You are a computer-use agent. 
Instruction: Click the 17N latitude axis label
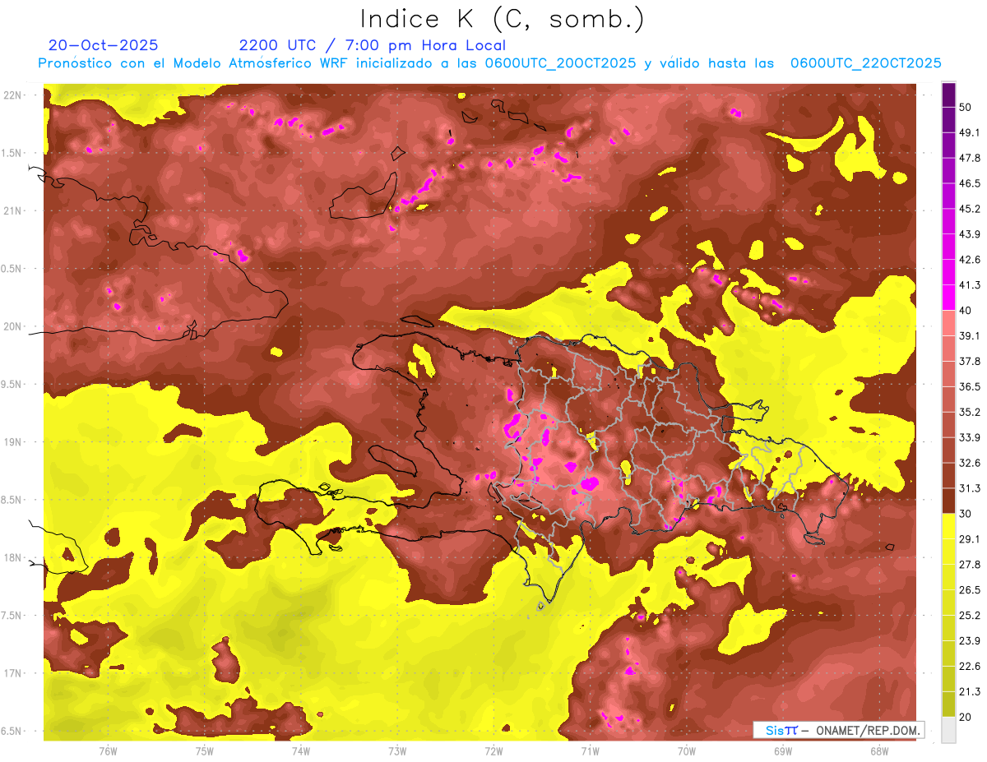12,672
